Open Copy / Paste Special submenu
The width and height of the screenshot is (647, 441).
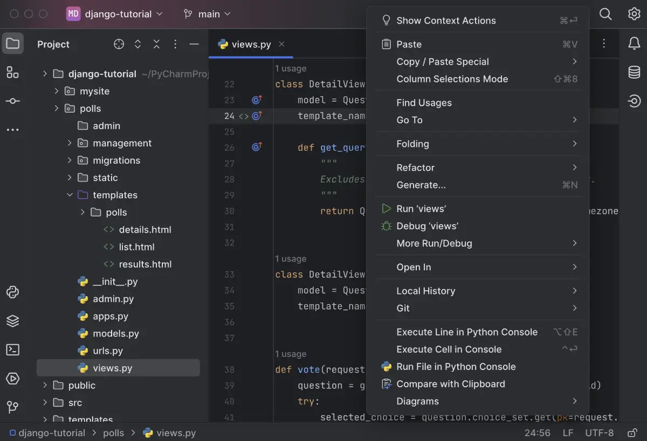(x=478, y=61)
